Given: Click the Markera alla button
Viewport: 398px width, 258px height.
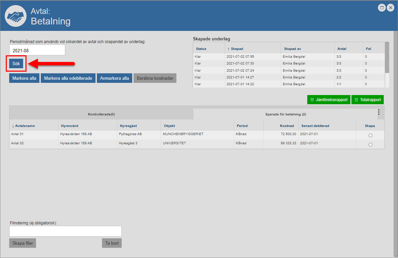Looking at the screenshot, I should (x=24, y=78).
